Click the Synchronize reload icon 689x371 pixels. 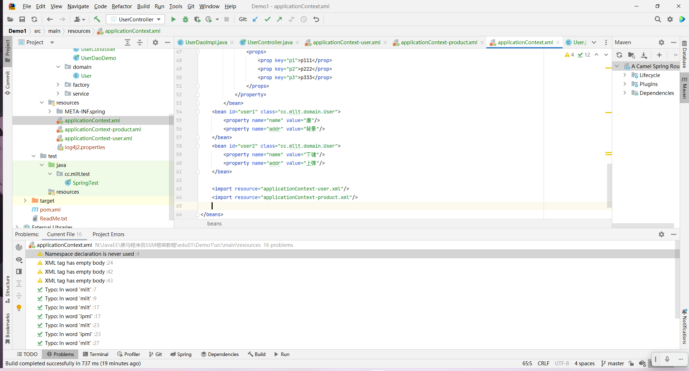coord(34,19)
